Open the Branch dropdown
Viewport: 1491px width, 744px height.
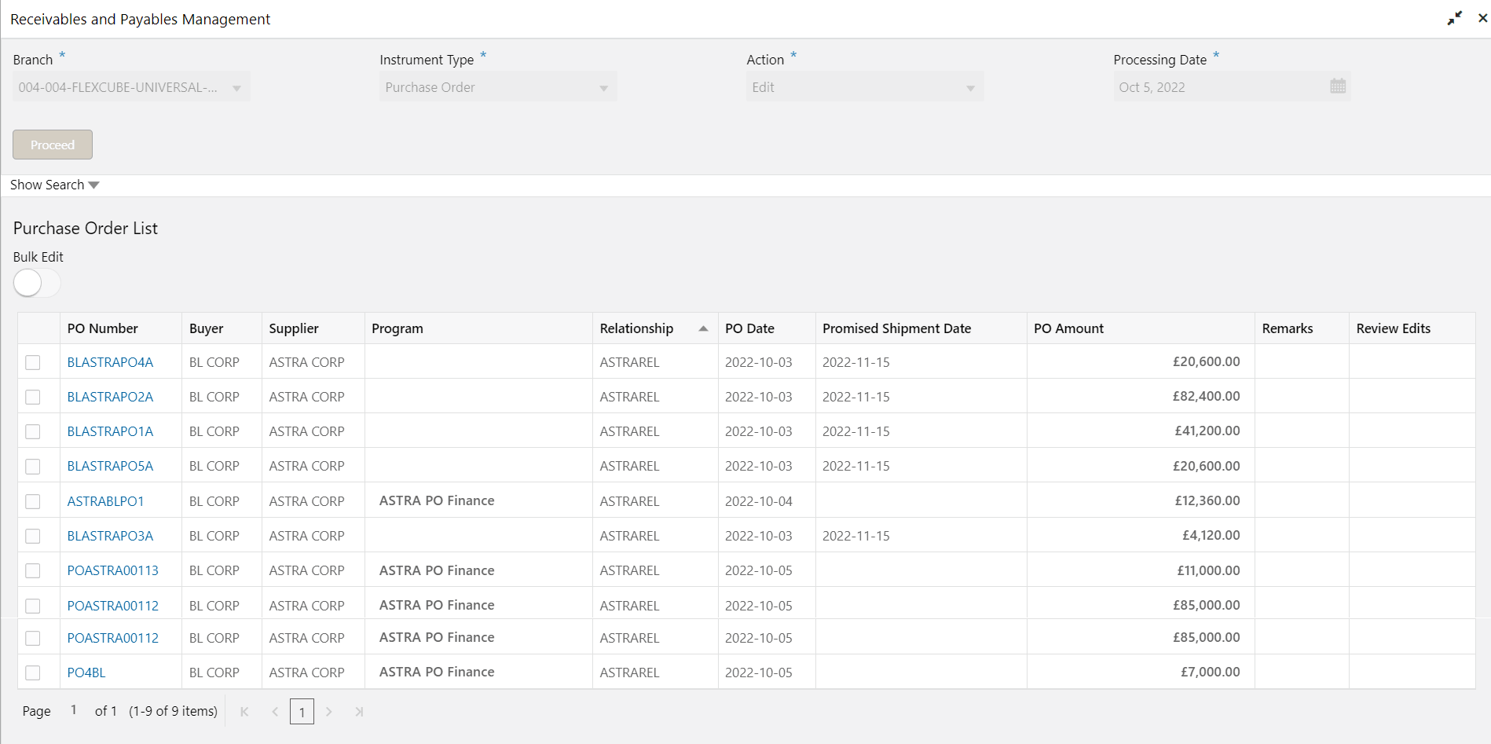(x=236, y=88)
